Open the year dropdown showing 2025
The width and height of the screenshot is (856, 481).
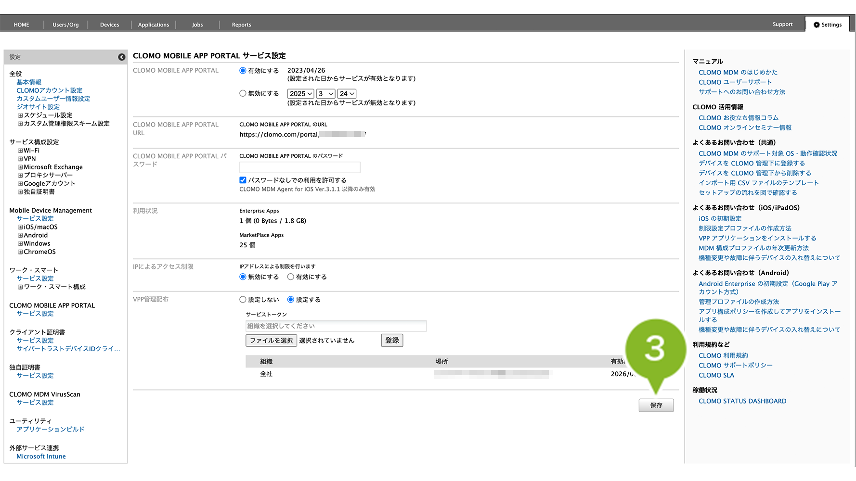pos(301,94)
